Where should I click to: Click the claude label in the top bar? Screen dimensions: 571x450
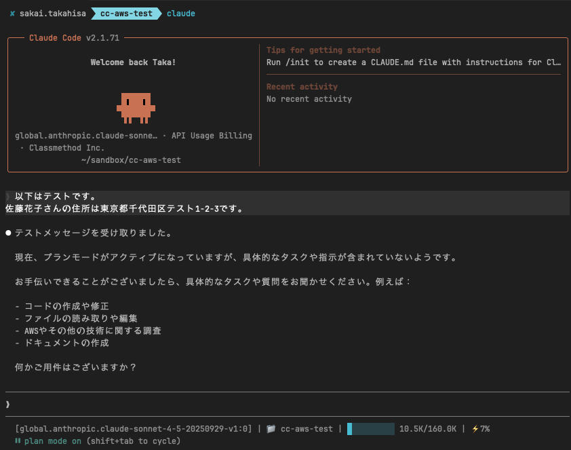point(180,12)
